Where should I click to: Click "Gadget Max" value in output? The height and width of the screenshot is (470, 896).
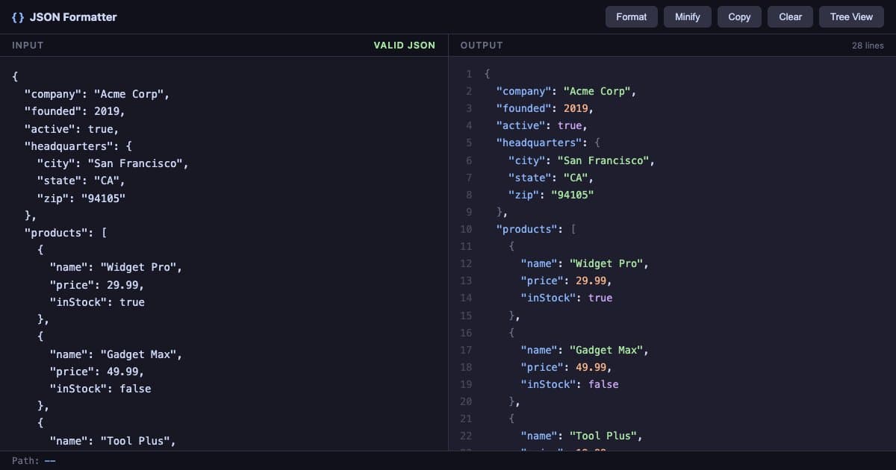tap(607, 350)
